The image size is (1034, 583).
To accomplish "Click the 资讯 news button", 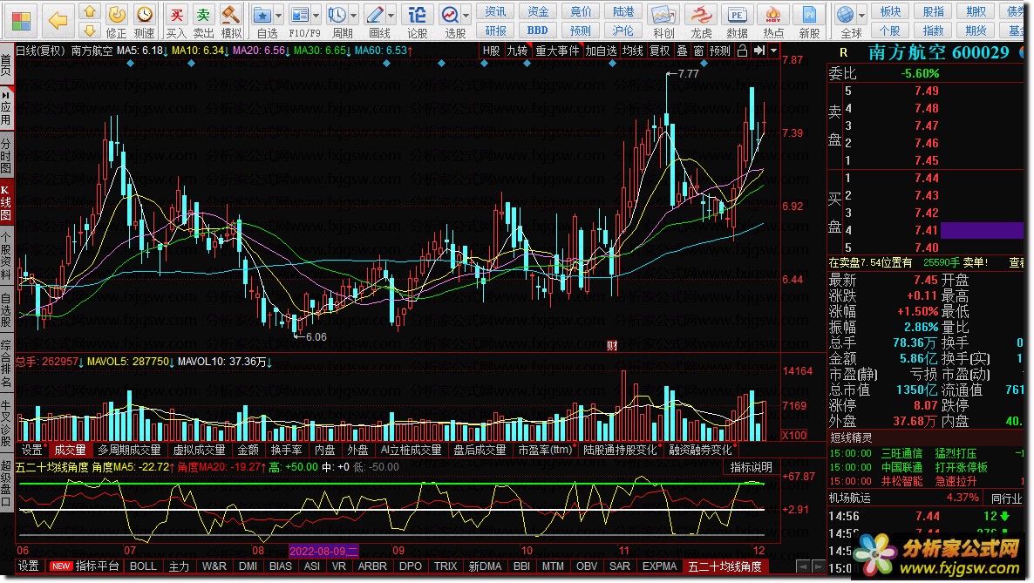I will click(x=495, y=11).
